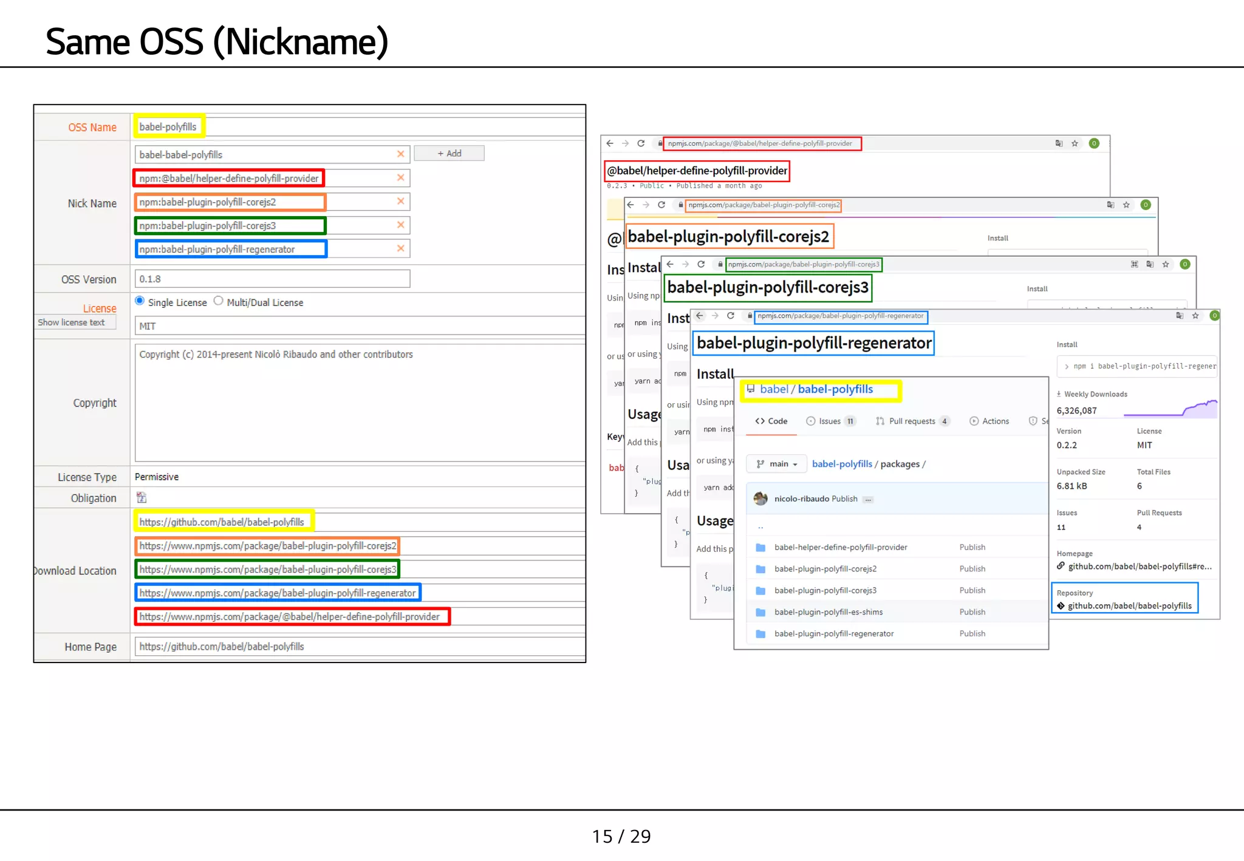The image size is (1244, 861).
Task: Remove the npm:babel-plugin-polyfill-regenerator nickname
Action: pyautogui.click(x=400, y=249)
